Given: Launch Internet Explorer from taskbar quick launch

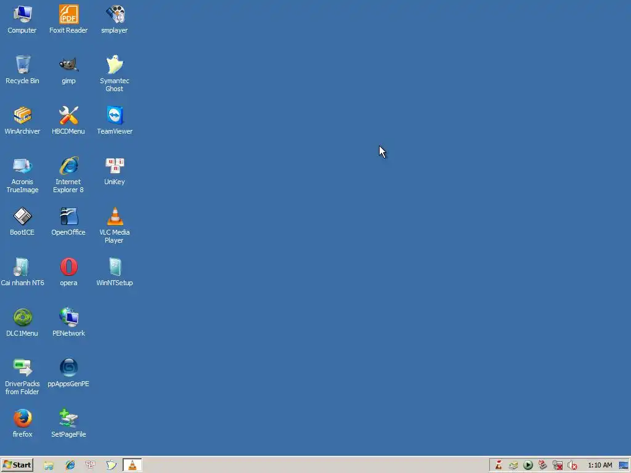Looking at the screenshot, I should point(70,466).
